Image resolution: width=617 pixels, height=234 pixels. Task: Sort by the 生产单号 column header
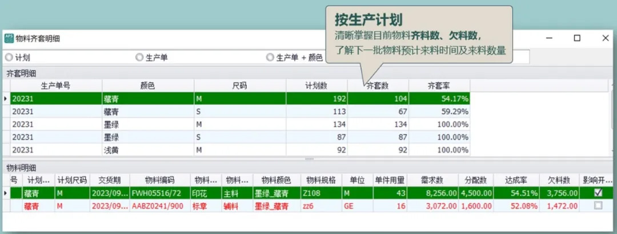pyautogui.click(x=55, y=85)
